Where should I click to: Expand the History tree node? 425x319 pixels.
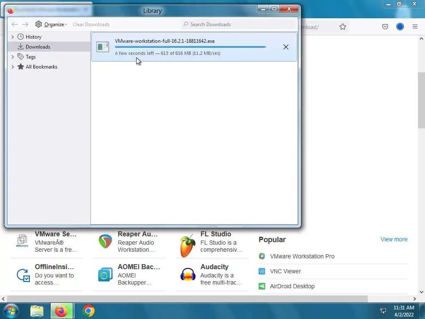tap(12, 37)
